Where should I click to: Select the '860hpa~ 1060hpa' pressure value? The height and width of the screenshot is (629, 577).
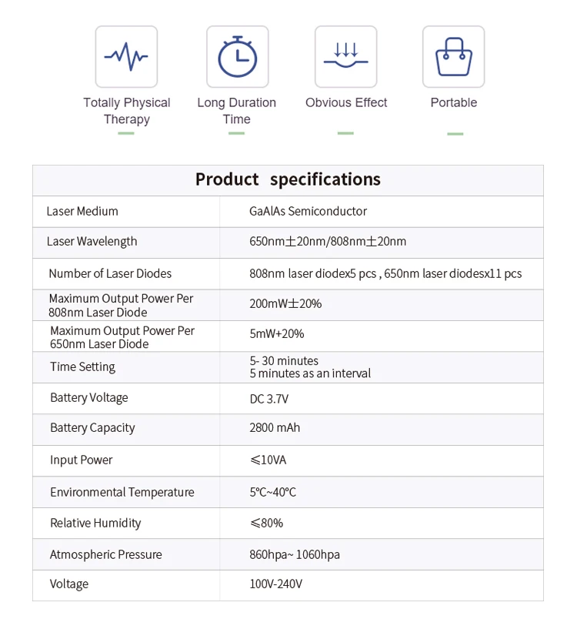pyautogui.click(x=295, y=554)
